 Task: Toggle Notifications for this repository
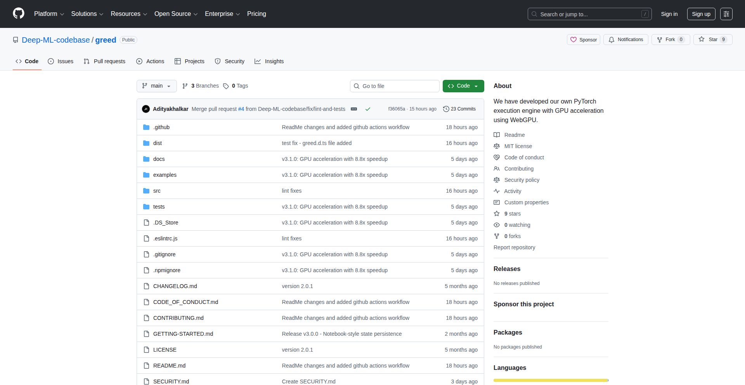tap(625, 39)
